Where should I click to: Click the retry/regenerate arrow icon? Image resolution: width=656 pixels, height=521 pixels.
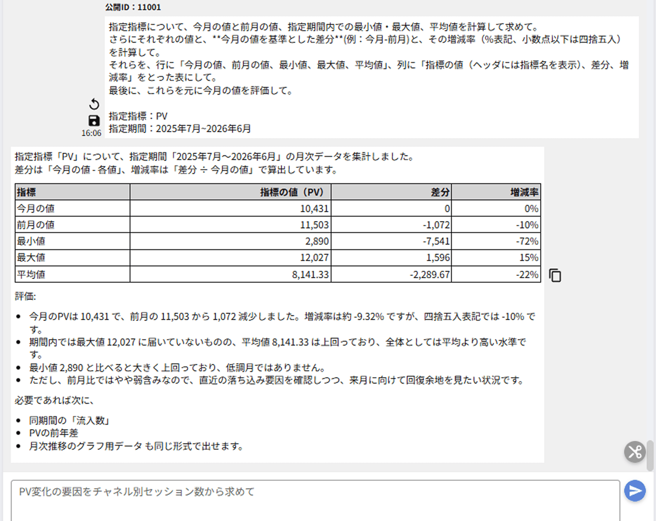coord(94,104)
